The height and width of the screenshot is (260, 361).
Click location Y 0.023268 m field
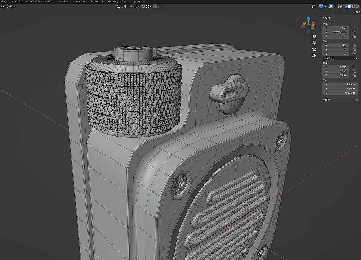coord(336,32)
